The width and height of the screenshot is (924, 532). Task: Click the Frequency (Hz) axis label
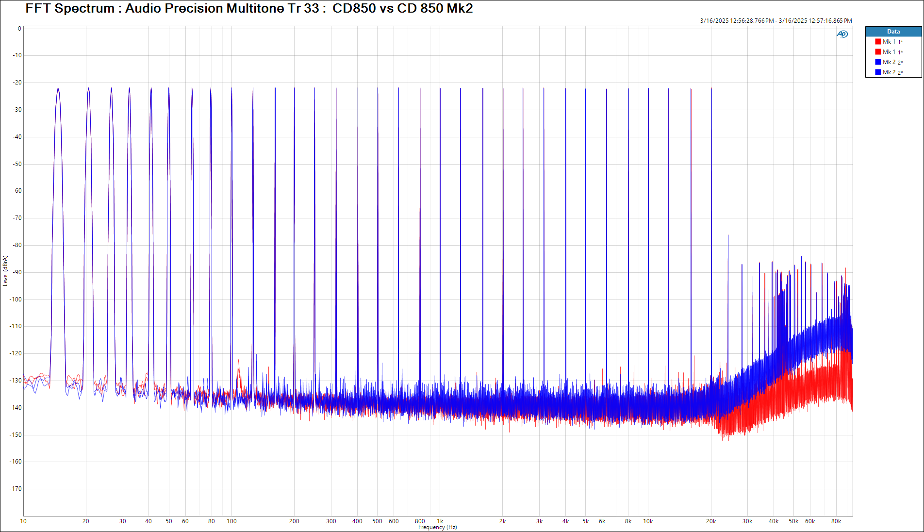pyautogui.click(x=437, y=527)
